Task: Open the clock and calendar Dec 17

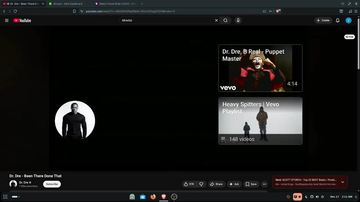Action: coord(341,197)
